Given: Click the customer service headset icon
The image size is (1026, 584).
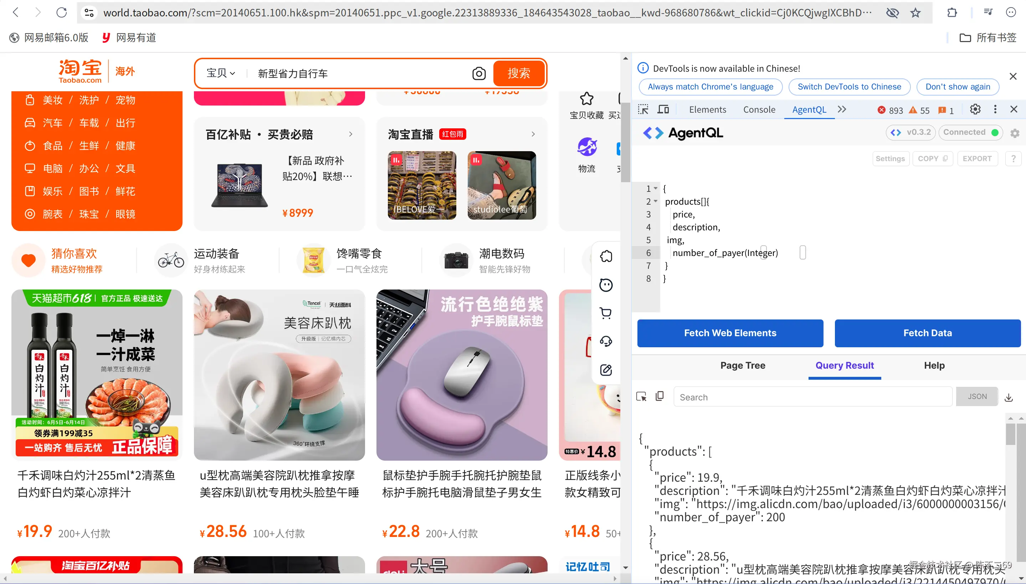Looking at the screenshot, I should tap(605, 341).
